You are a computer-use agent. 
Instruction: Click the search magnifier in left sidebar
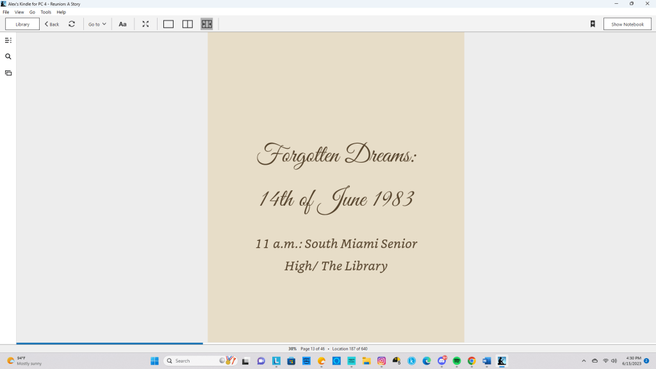pos(8,56)
